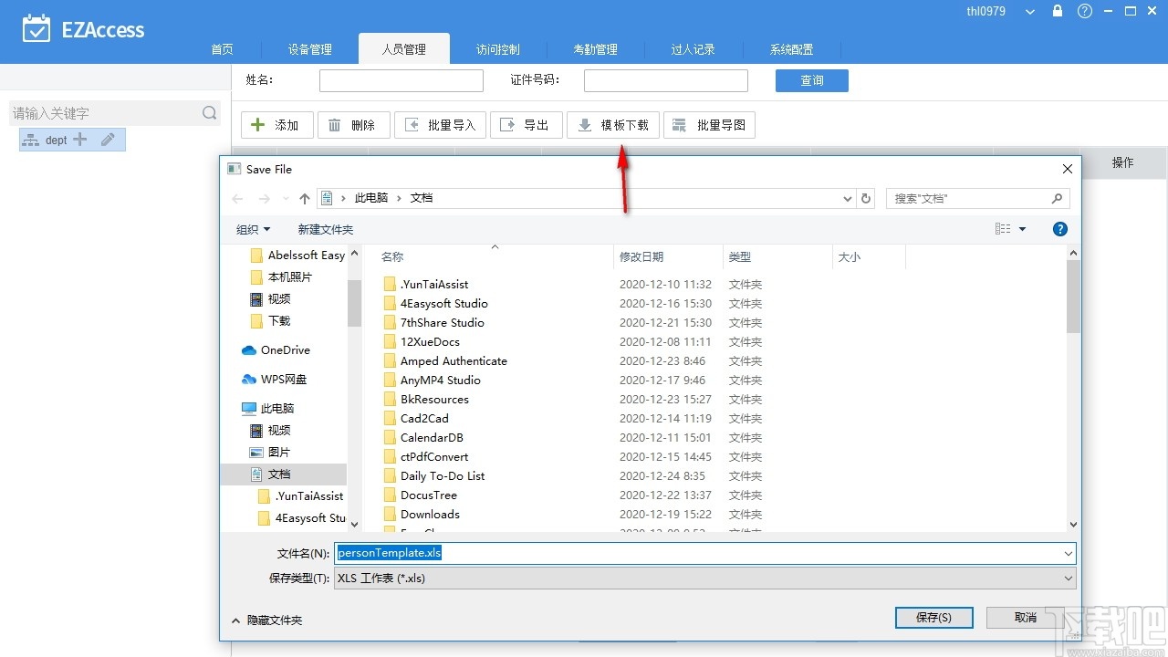Open the 系统配置 tab
1168x657 pixels.
(790, 49)
